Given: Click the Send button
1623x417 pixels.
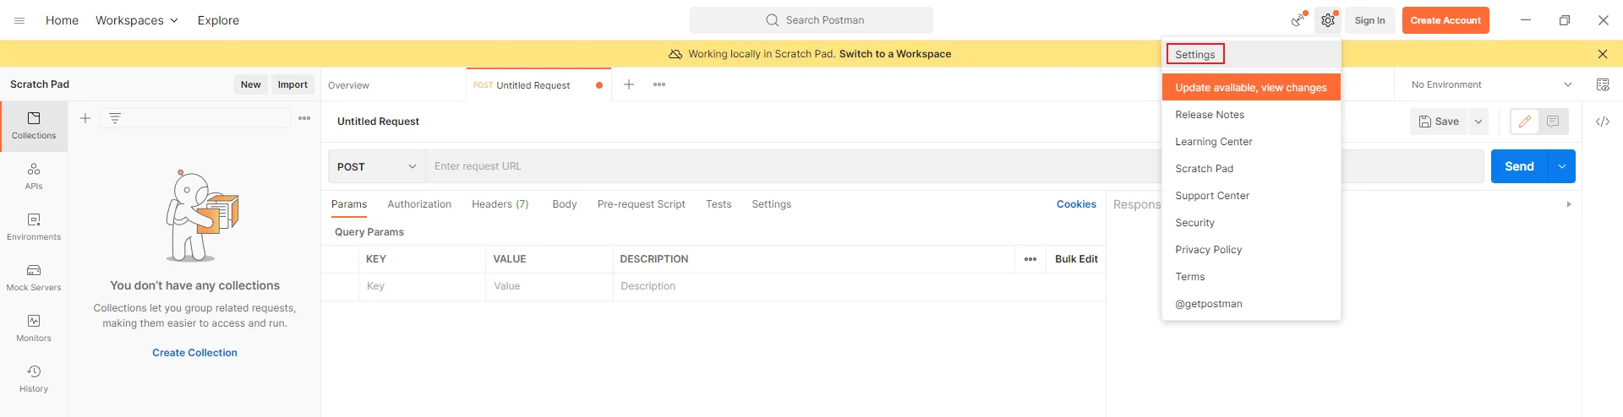Looking at the screenshot, I should [1519, 166].
